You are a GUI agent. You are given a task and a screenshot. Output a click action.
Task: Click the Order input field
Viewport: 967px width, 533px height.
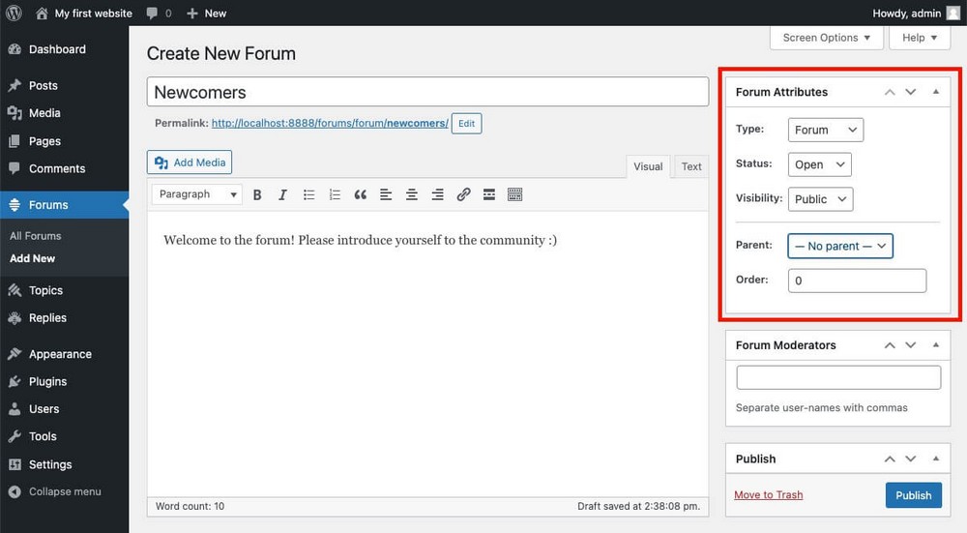[x=857, y=281]
